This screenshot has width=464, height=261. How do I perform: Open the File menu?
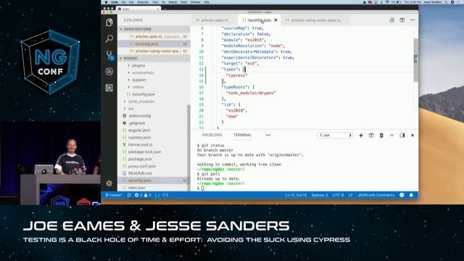pyautogui.click(x=123, y=2)
